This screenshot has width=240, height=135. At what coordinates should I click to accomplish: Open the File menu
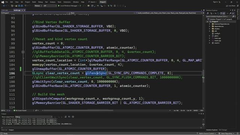(x=7, y=2)
